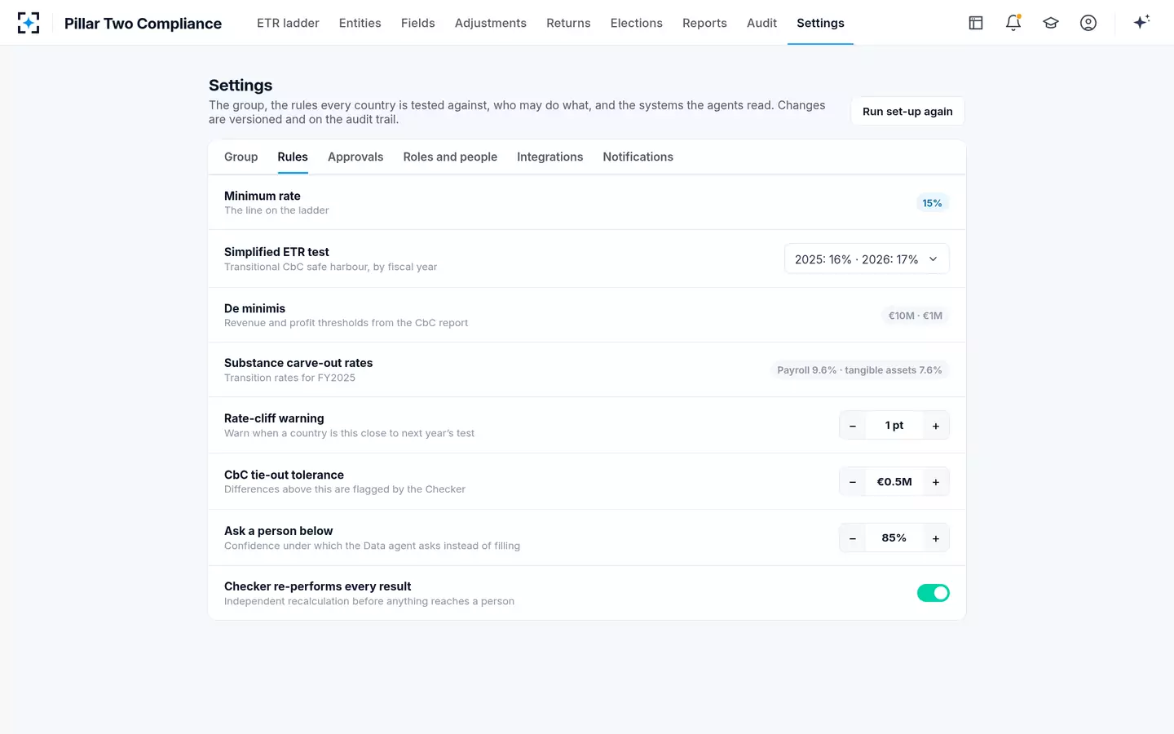The height and width of the screenshot is (734, 1174).
Task: Click the Pillar Two Compliance logo icon
Action: (29, 23)
